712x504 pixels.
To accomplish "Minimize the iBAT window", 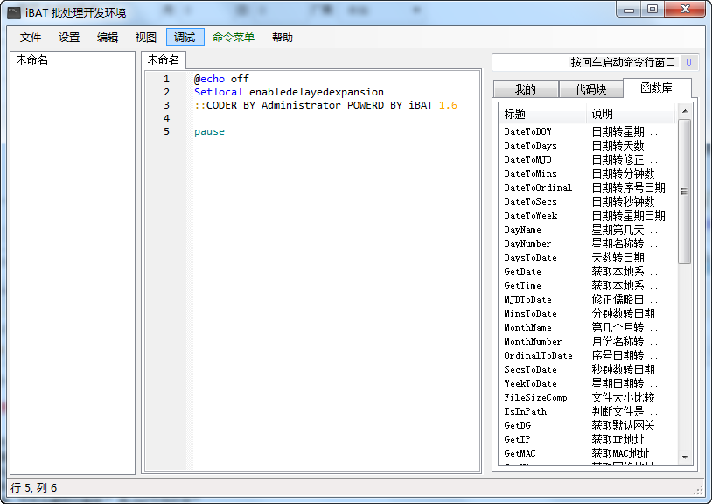I will (629, 9).
